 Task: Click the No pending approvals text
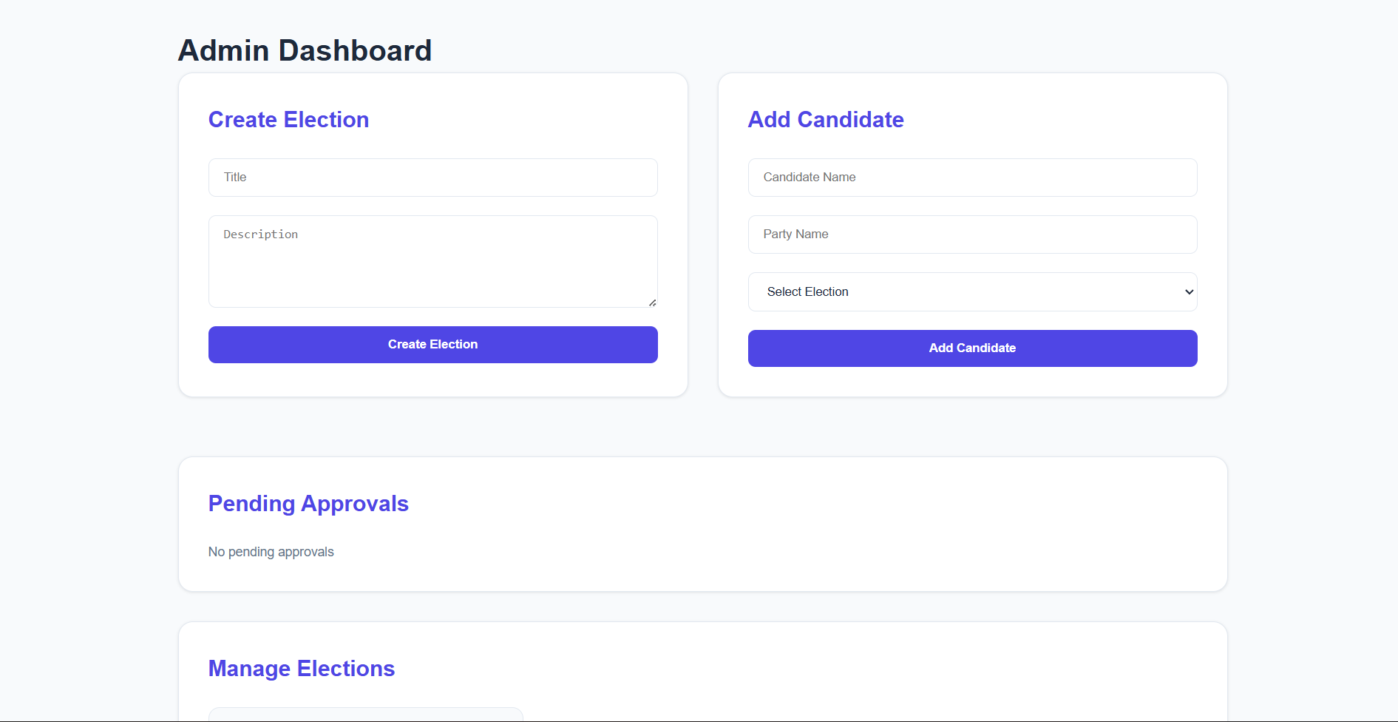(271, 551)
